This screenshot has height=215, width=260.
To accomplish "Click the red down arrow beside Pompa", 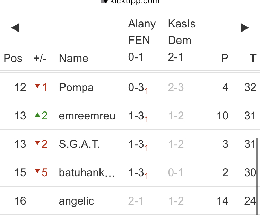I will [x=37, y=86].
